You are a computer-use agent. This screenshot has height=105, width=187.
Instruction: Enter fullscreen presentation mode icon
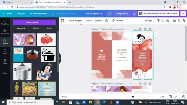coord(176,97)
